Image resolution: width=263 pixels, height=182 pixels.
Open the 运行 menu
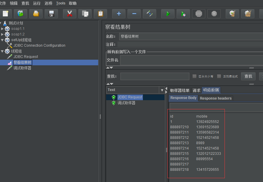coord(37,3)
